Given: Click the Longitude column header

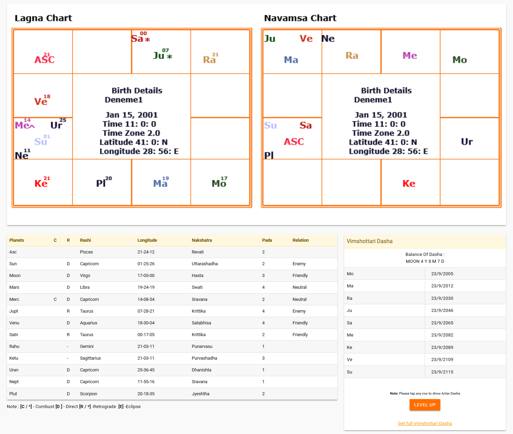Looking at the screenshot, I should click(x=147, y=240).
